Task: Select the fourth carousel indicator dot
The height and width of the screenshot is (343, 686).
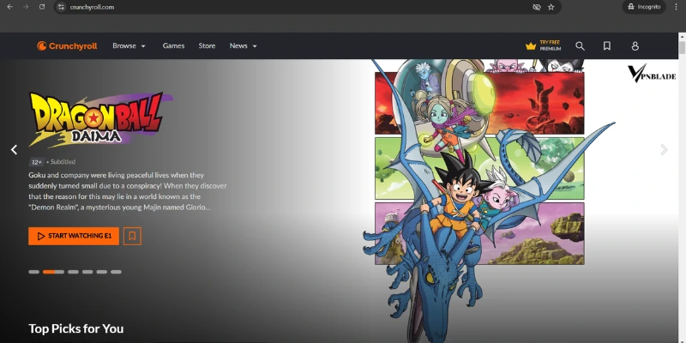Action: click(87, 272)
